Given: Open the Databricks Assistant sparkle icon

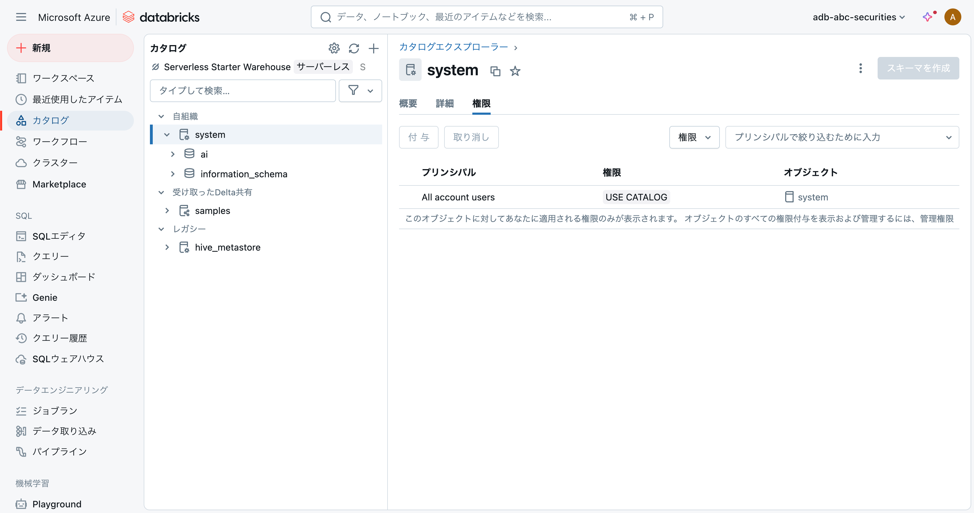Looking at the screenshot, I should [x=927, y=17].
